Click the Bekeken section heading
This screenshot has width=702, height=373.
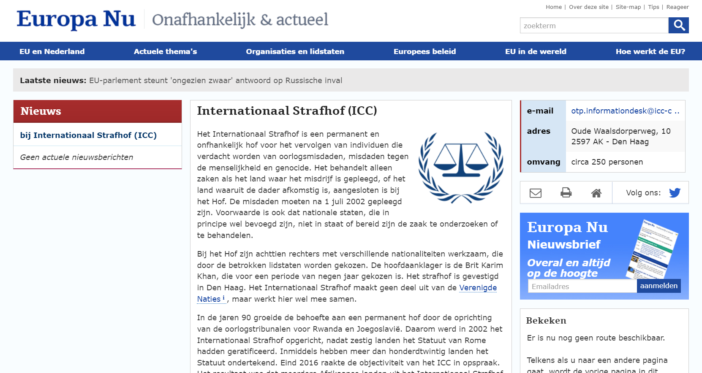(546, 321)
